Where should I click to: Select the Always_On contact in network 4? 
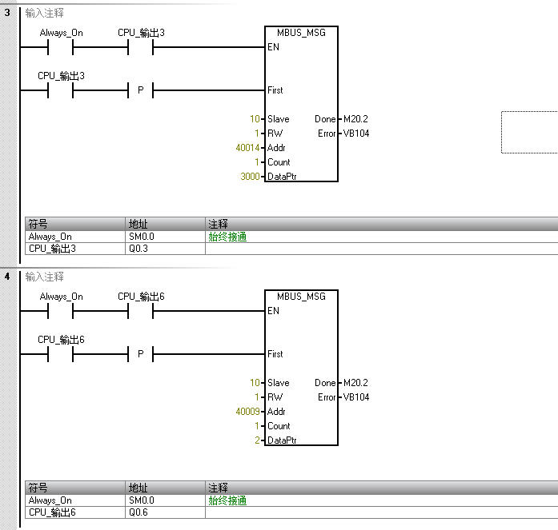click(60, 311)
